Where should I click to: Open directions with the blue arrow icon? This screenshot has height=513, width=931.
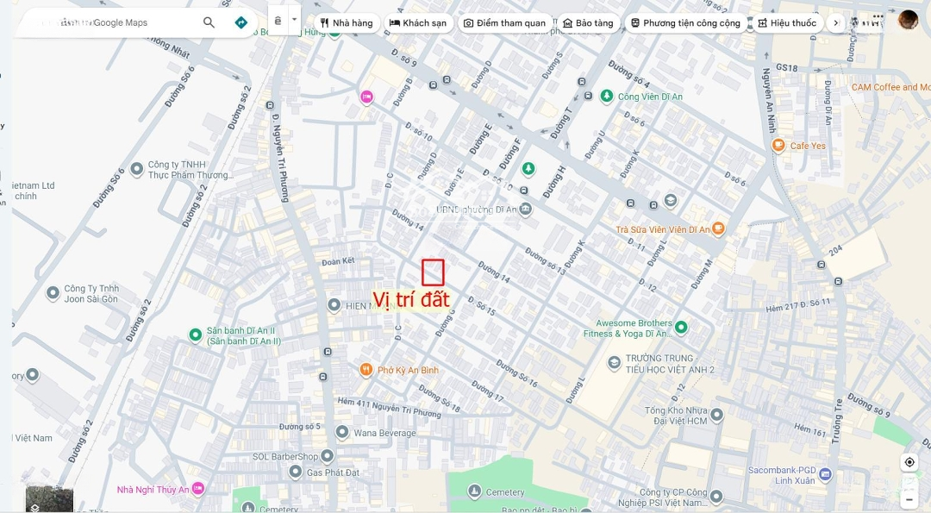point(241,22)
